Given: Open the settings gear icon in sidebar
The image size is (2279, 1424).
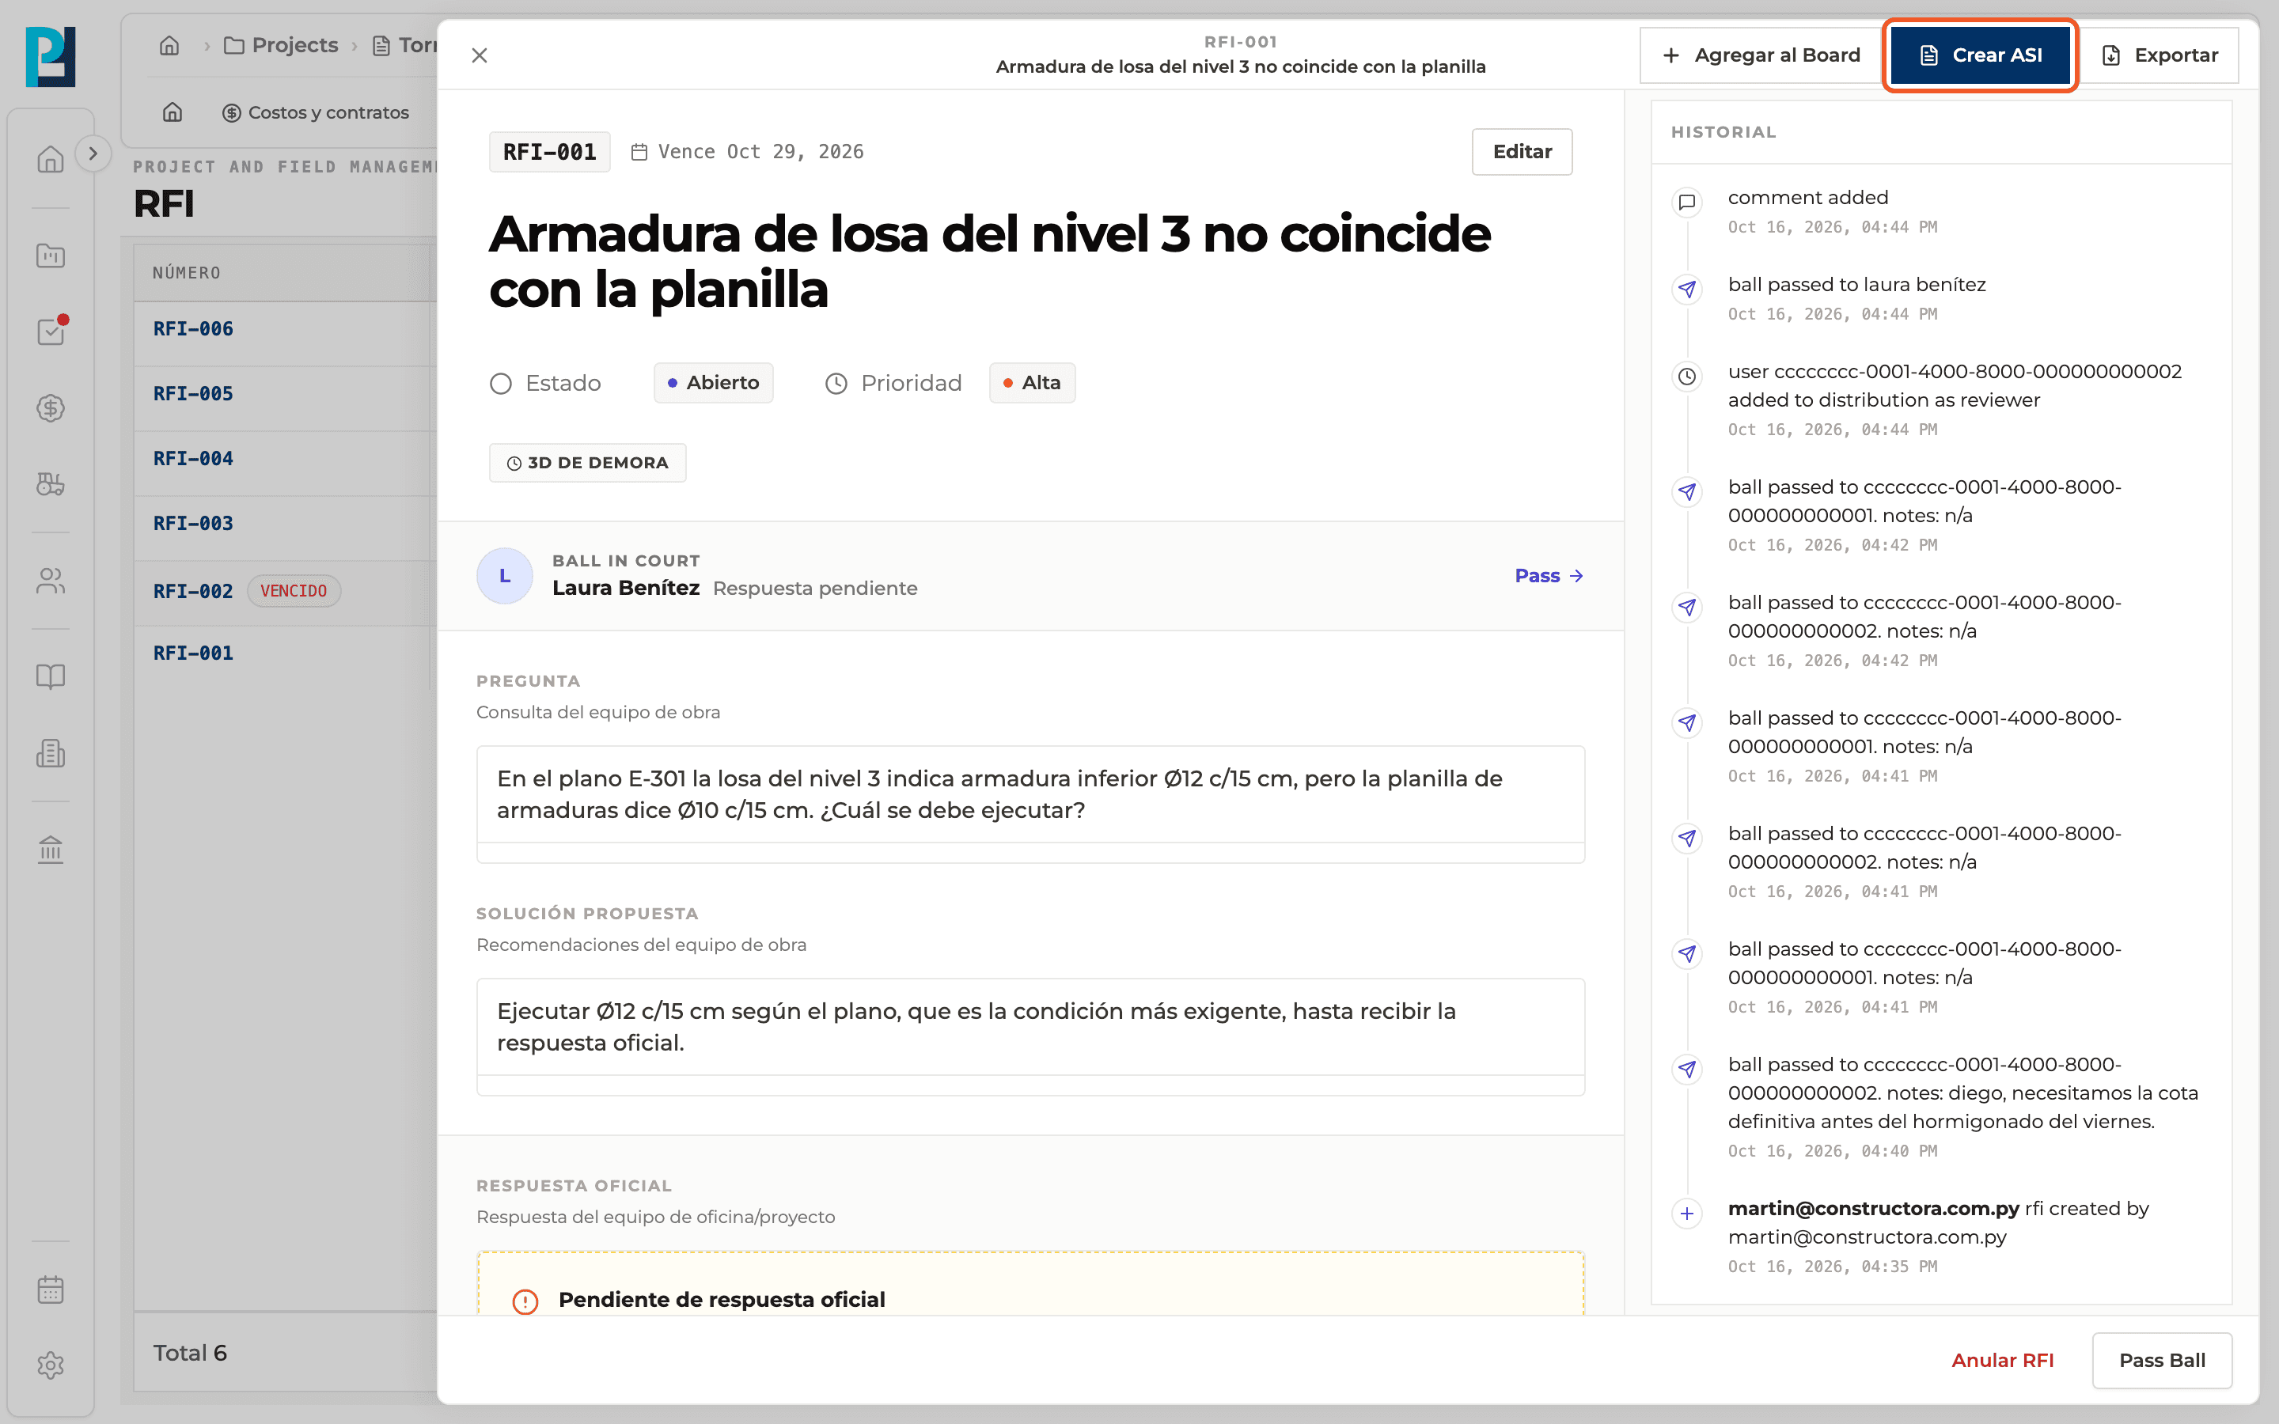Looking at the screenshot, I should point(51,1365).
